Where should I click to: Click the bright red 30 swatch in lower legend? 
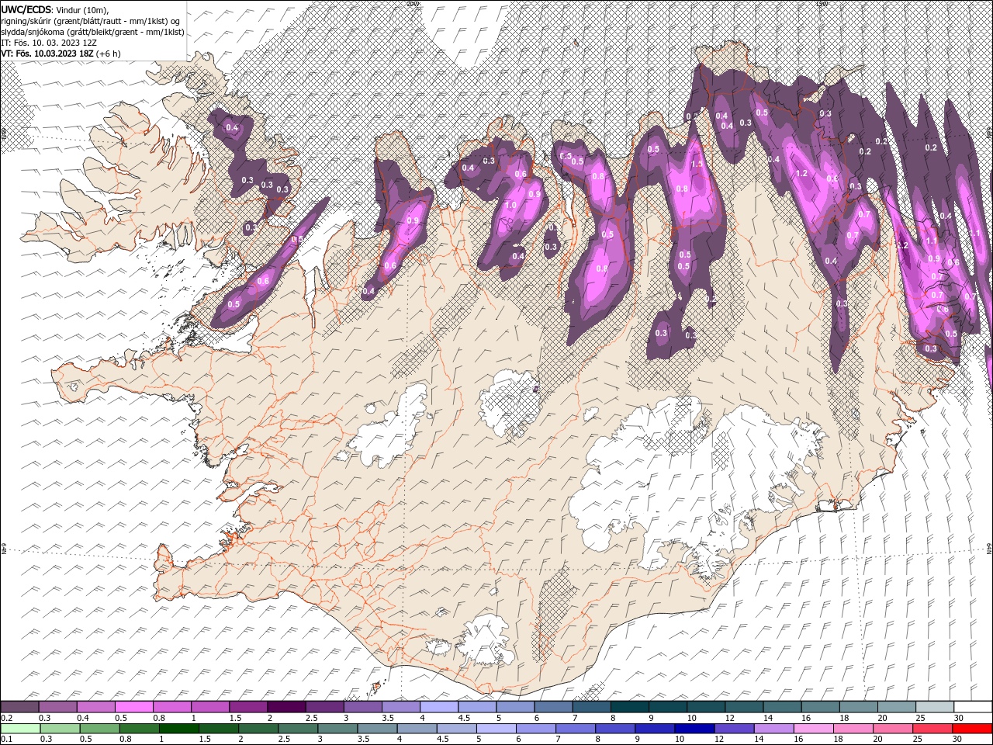pyautogui.click(x=971, y=729)
